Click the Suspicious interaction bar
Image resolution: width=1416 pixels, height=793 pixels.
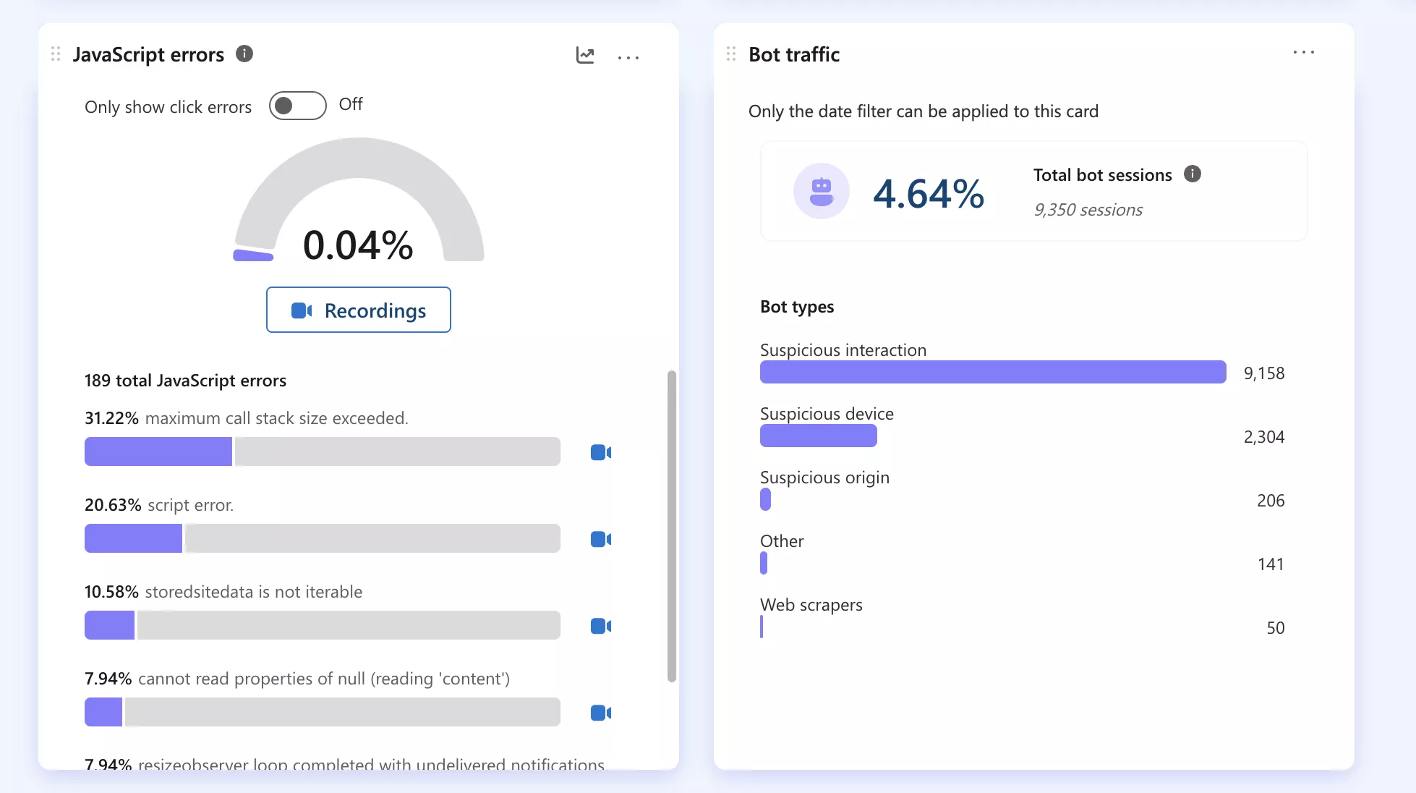point(992,372)
